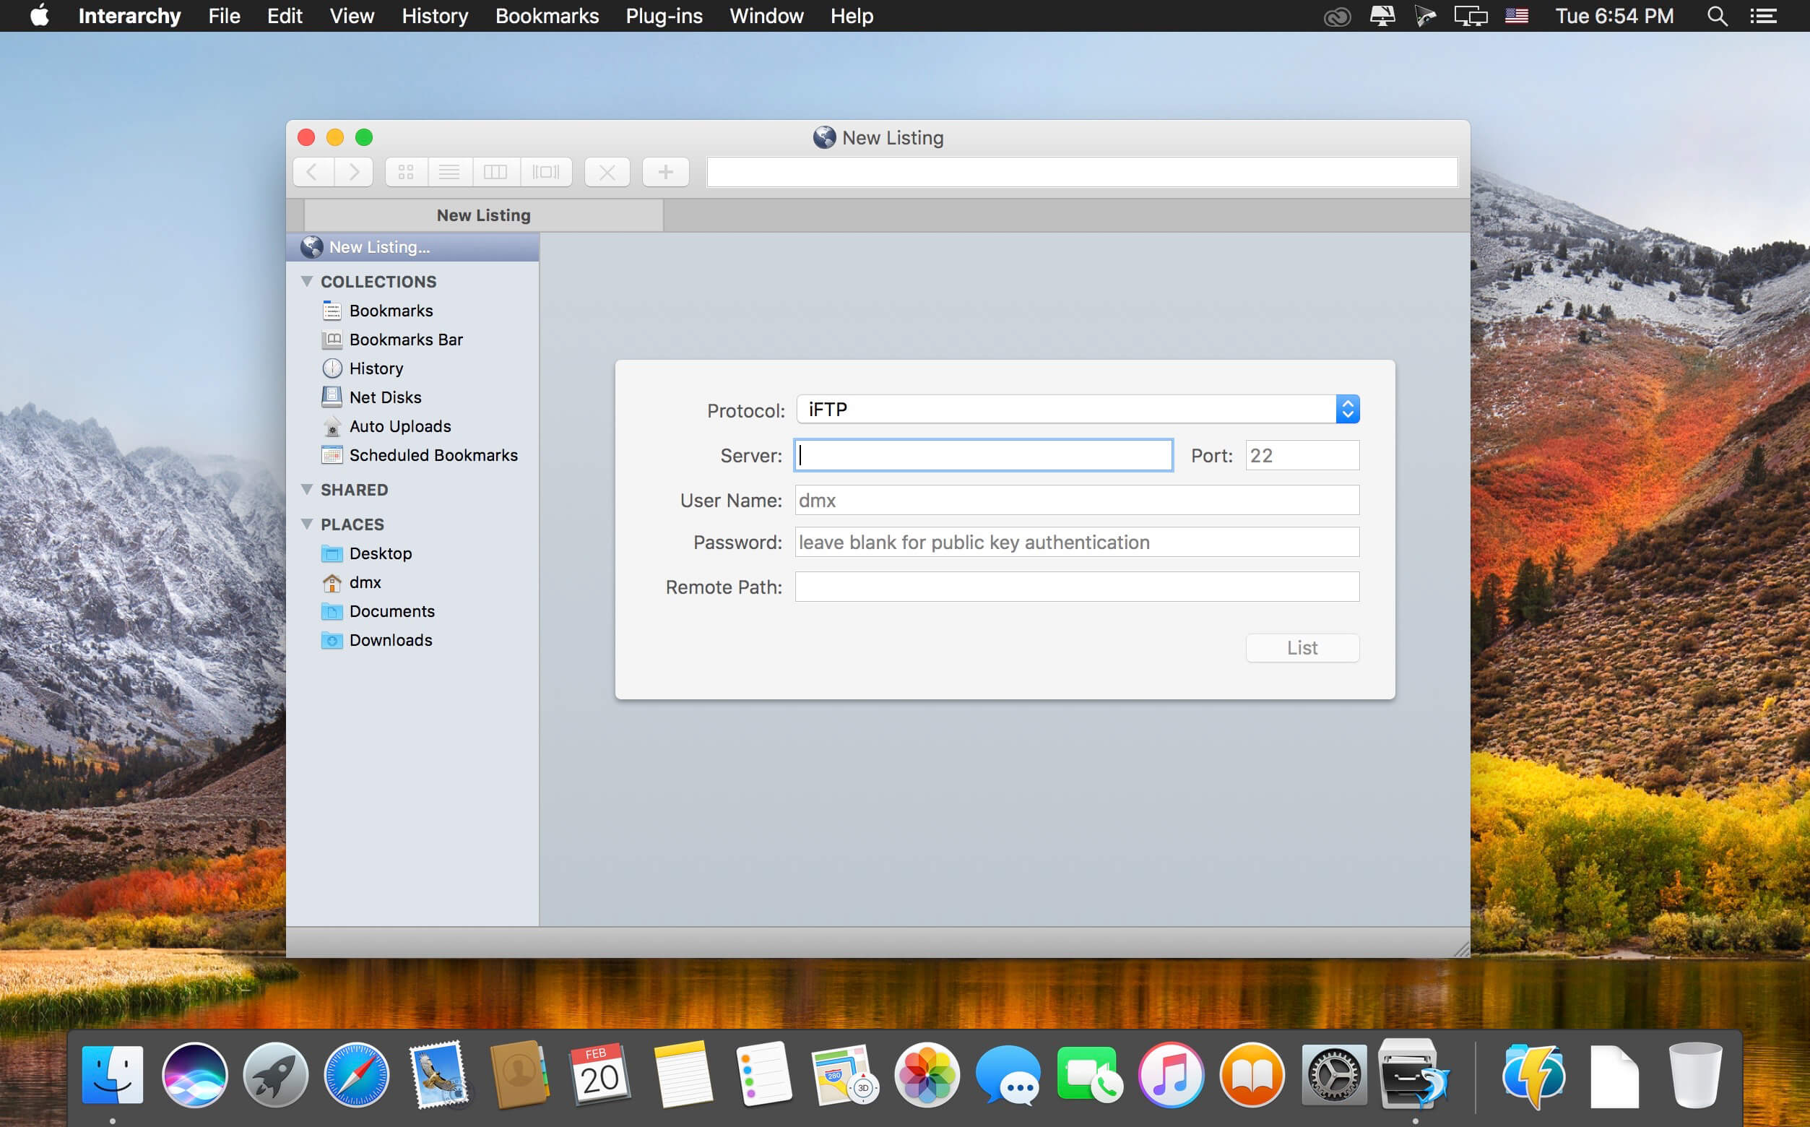Open Notification Center in menu bar
Viewport: 1810px width, 1127px height.
(x=1763, y=16)
